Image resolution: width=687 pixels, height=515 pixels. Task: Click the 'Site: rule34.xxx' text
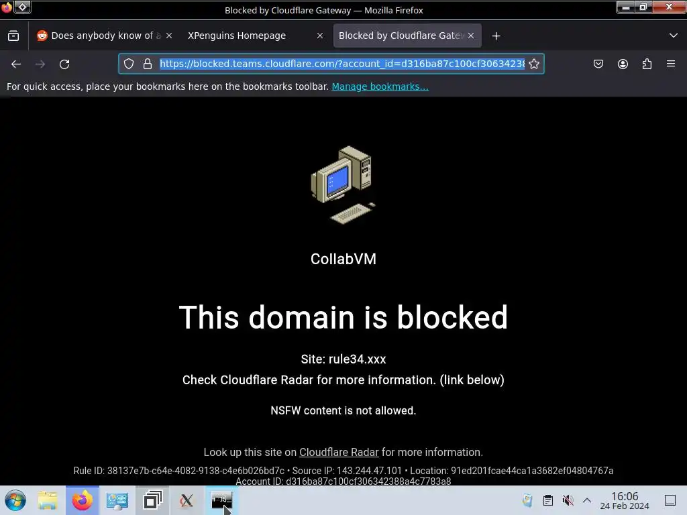coord(343,359)
